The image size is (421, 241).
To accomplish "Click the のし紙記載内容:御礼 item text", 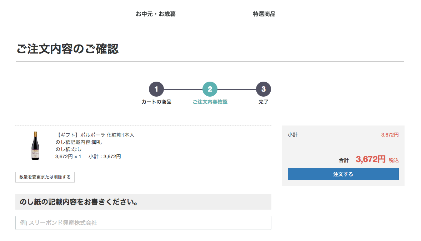I will 79,142.
